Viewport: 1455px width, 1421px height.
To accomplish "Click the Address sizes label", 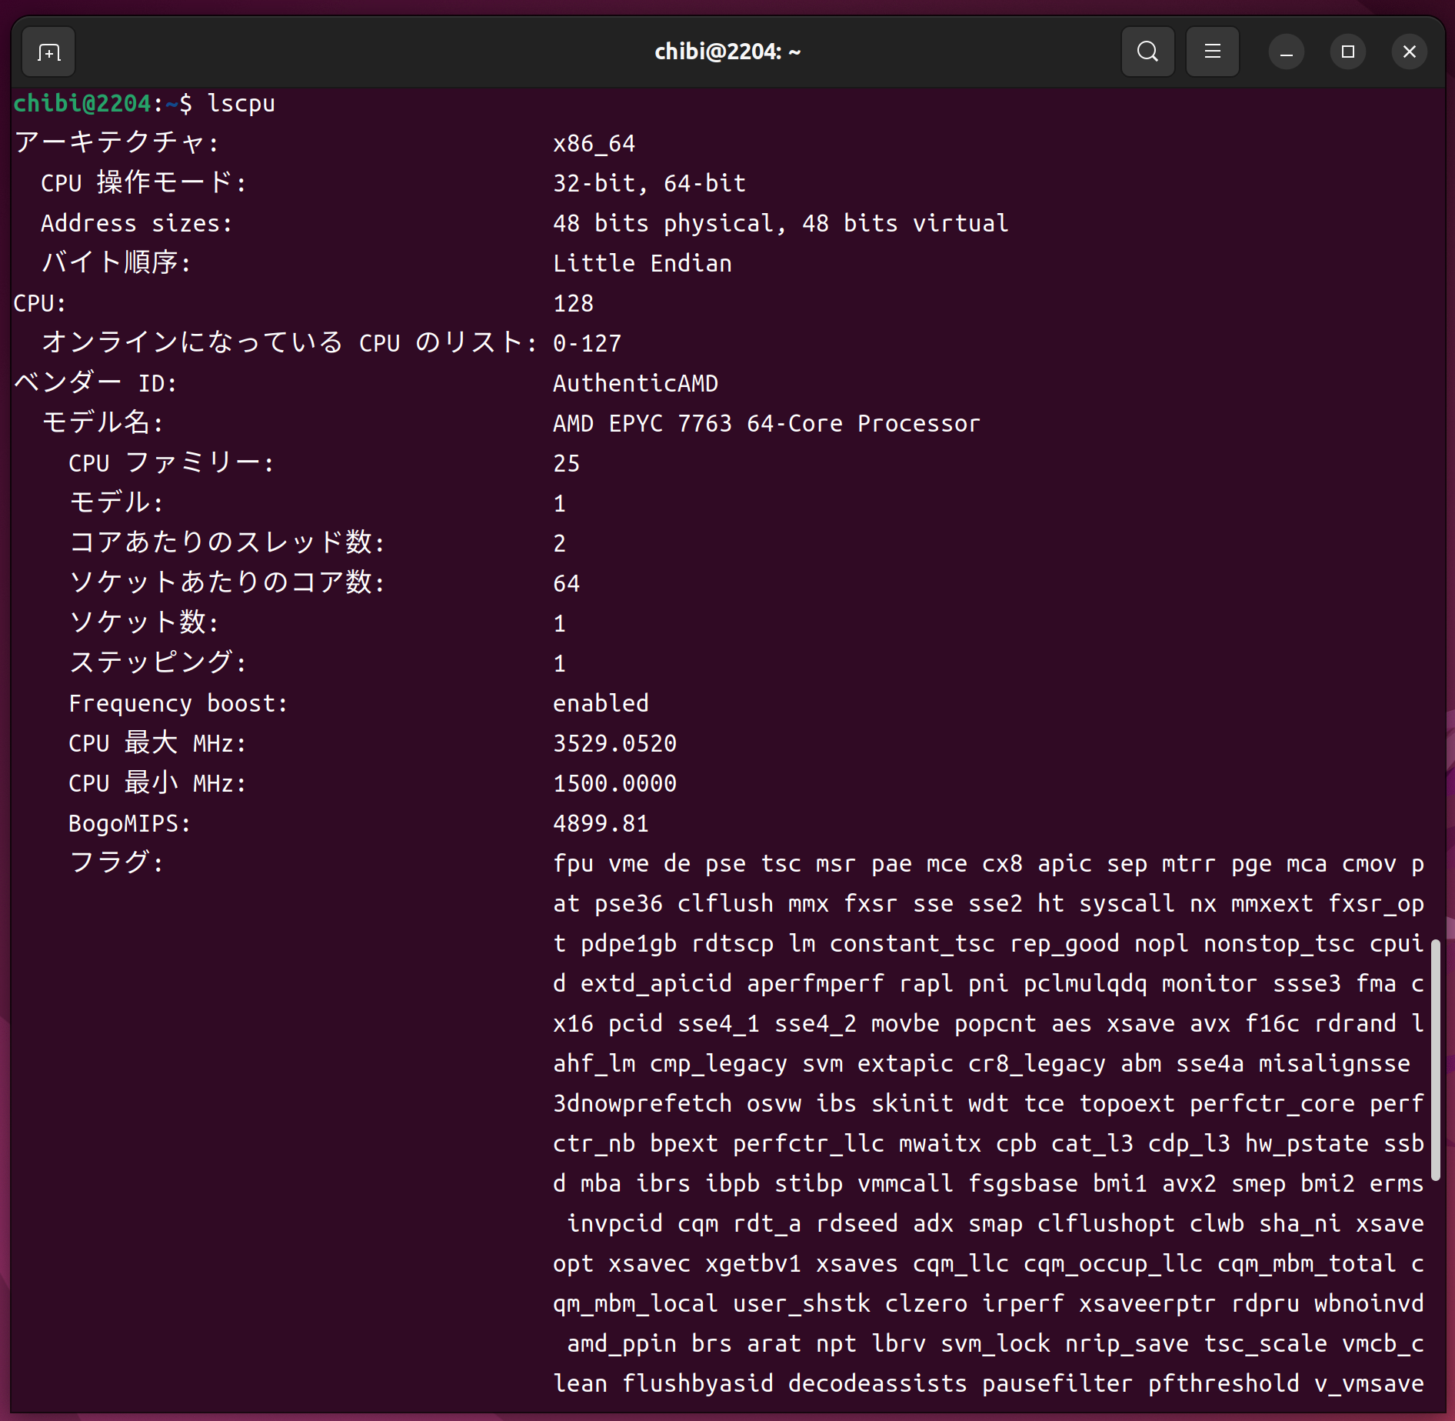I will tap(136, 224).
